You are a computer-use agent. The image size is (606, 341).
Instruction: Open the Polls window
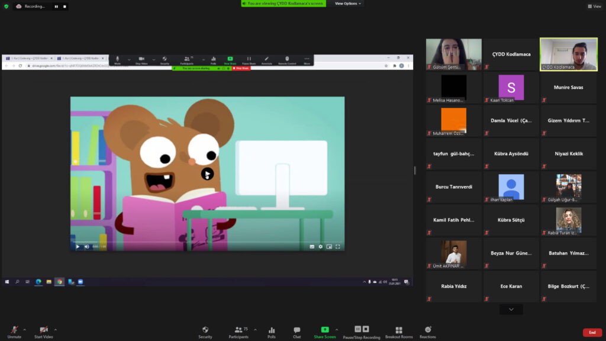[272, 332]
